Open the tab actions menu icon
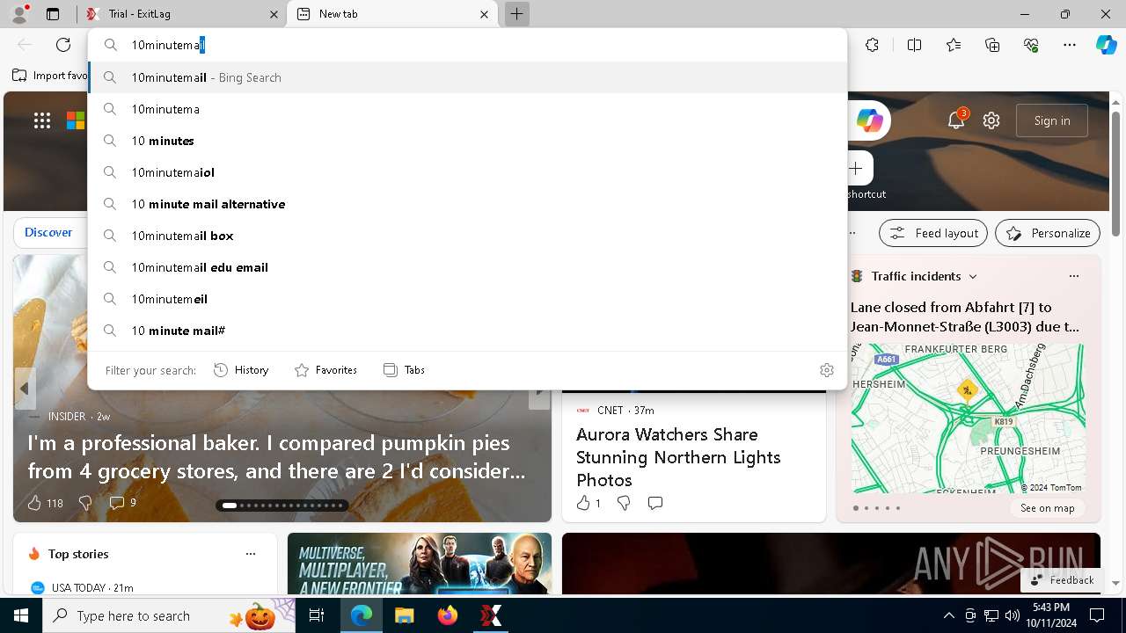The width and height of the screenshot is (1126, 633). (x=53, y=14)
